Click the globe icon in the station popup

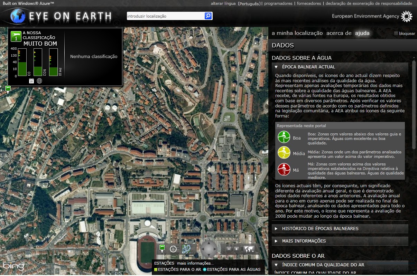point(39,80)
